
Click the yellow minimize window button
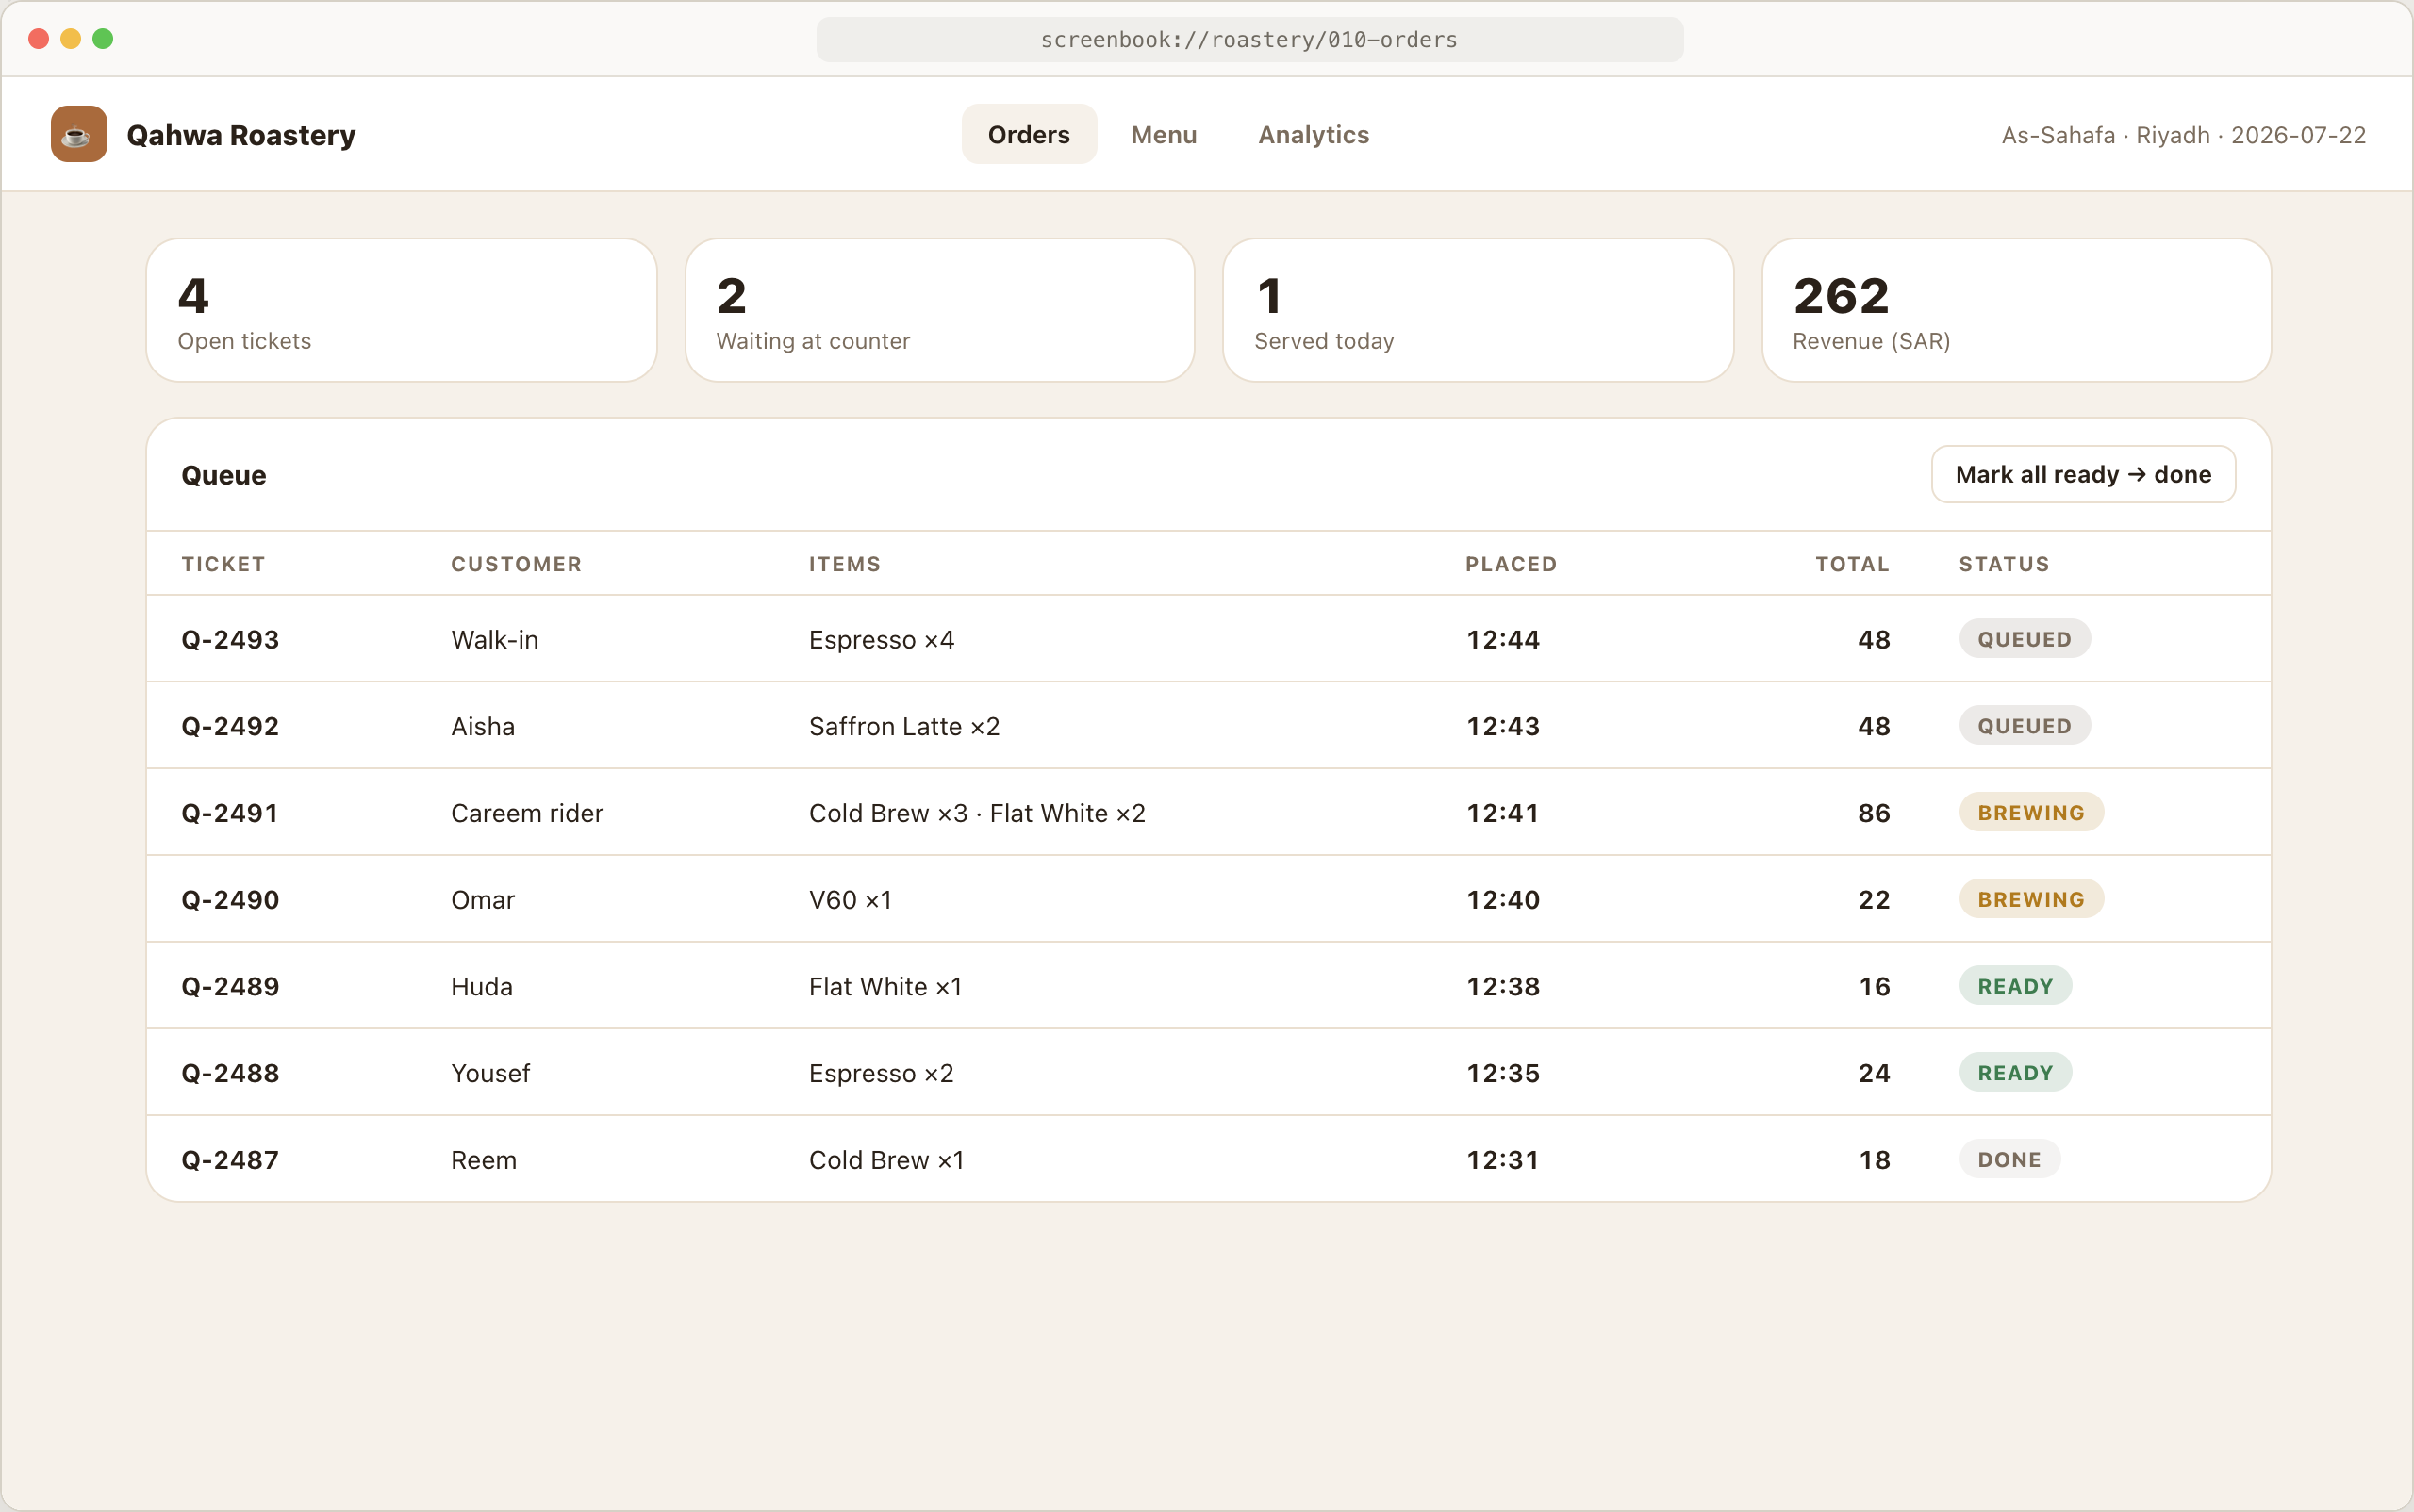[71, 39]
